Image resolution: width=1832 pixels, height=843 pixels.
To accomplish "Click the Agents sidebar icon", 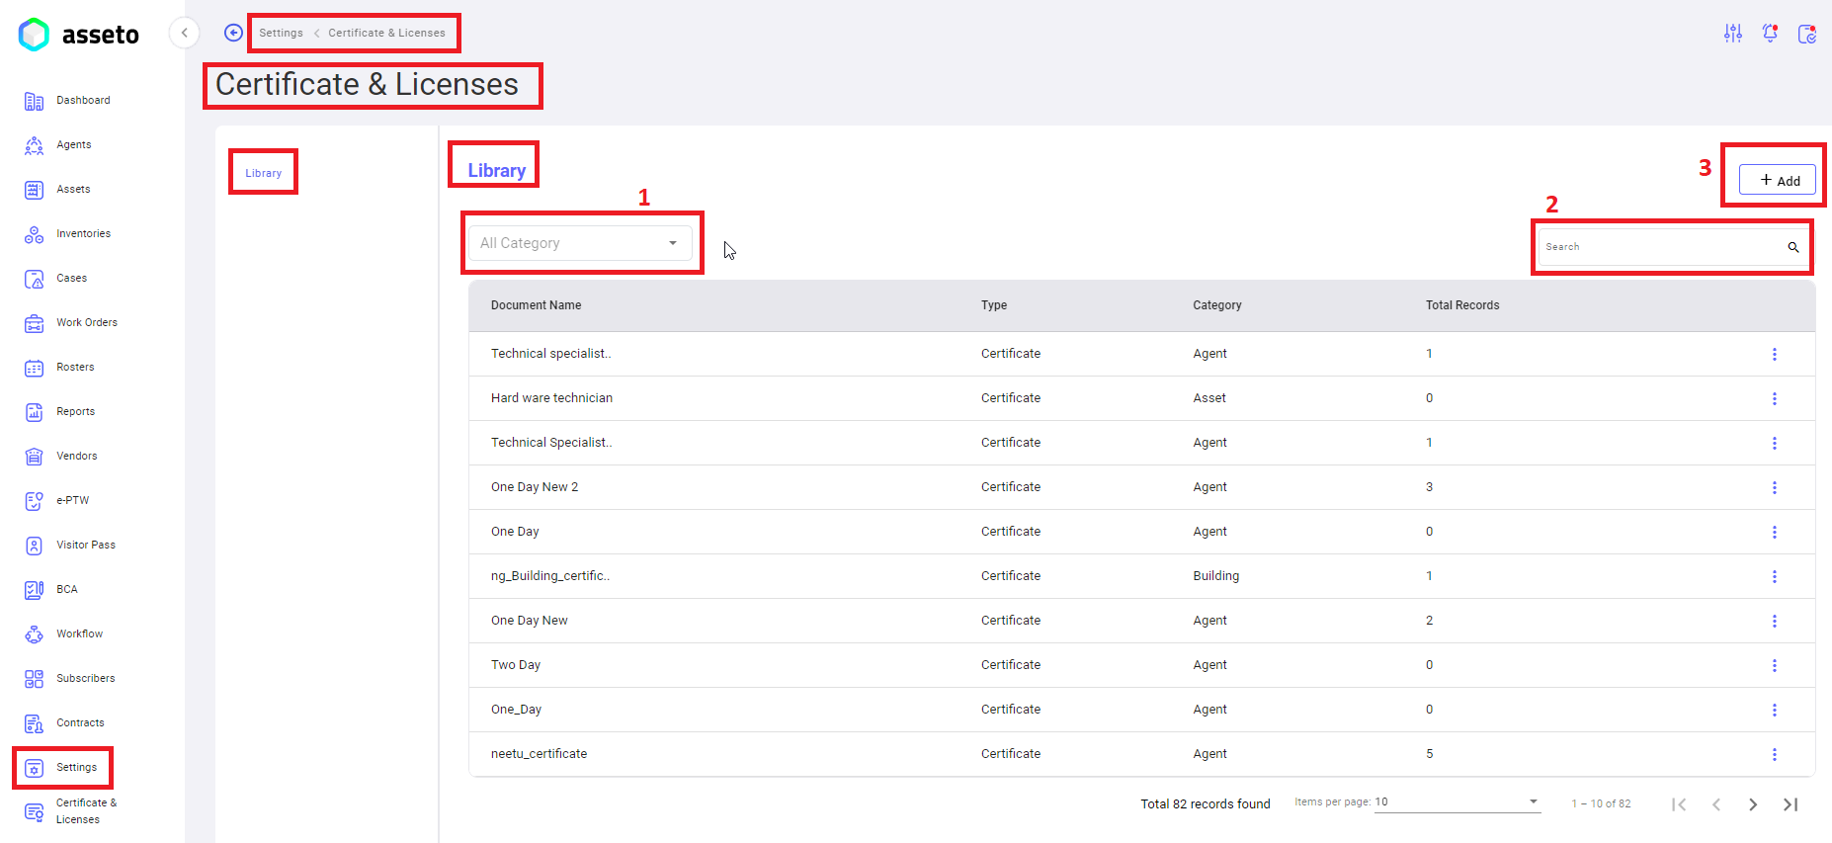I will coord(34,145).
